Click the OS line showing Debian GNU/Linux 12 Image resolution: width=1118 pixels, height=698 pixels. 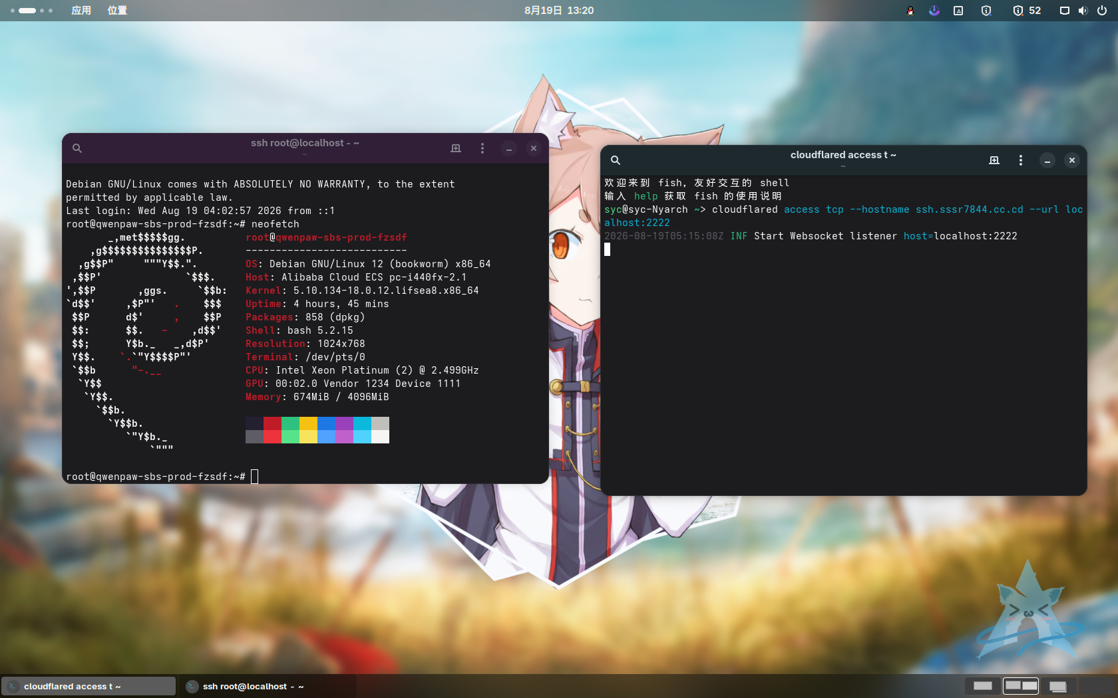[x=368, y=264]
